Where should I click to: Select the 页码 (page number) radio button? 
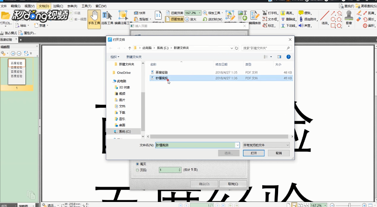[138, 170]
